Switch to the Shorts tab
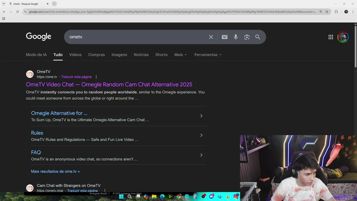Screen dimensions: 357x201 (x=161, y=55)
